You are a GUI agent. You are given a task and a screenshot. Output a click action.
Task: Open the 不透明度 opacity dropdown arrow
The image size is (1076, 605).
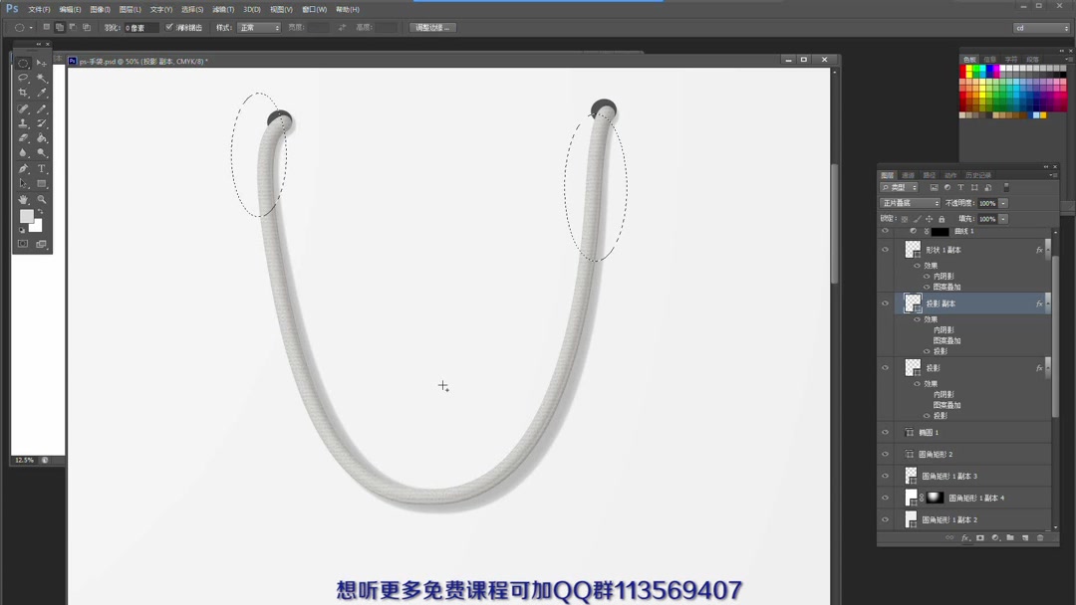[x=1003, y=203]
